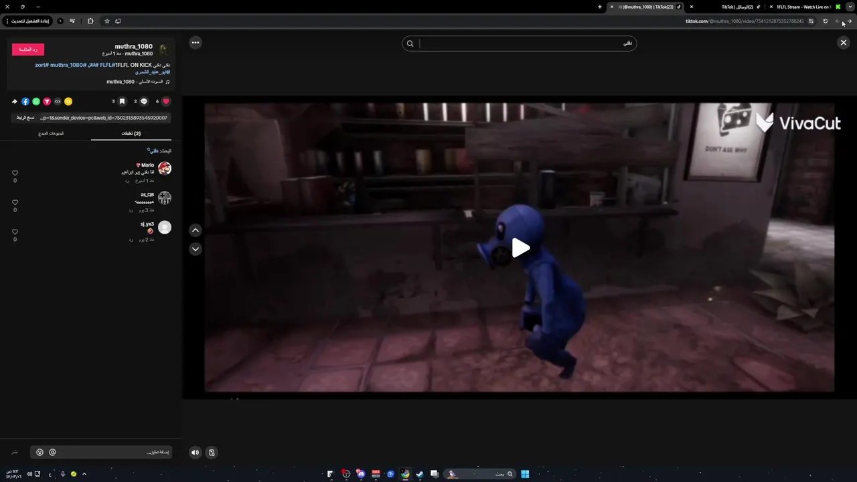The height and width of the screenshot is (482, 857).
Task: Click the search field at the top of the viewer
Action: (x=520, y=44)
